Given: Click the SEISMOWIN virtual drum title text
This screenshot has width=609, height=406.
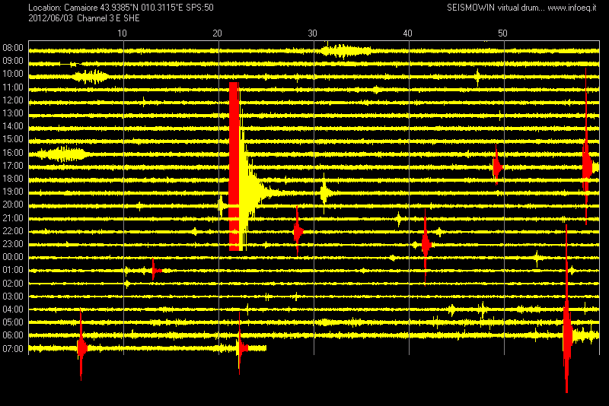Looking at the screenshot, I should 489,8.
